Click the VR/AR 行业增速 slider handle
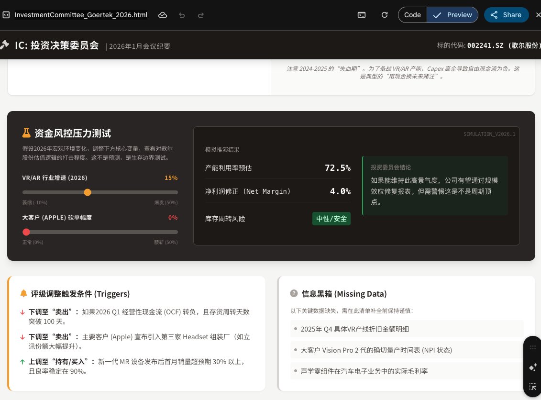 click(88, 192)
